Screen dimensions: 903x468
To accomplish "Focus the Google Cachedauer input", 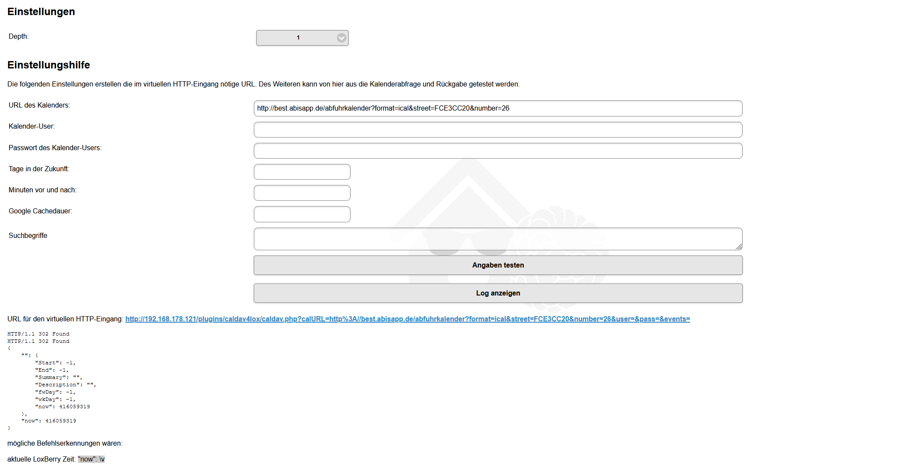I will (x=302, y=214).
